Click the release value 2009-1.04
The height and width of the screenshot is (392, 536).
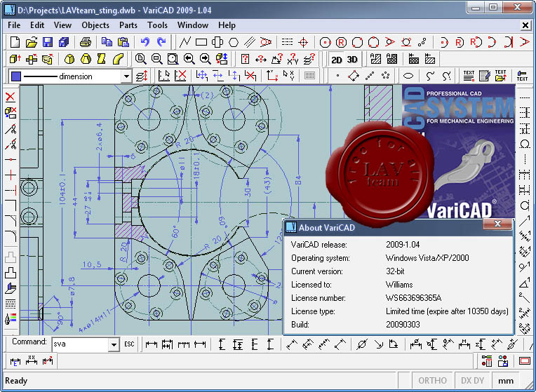click(403, 245)
